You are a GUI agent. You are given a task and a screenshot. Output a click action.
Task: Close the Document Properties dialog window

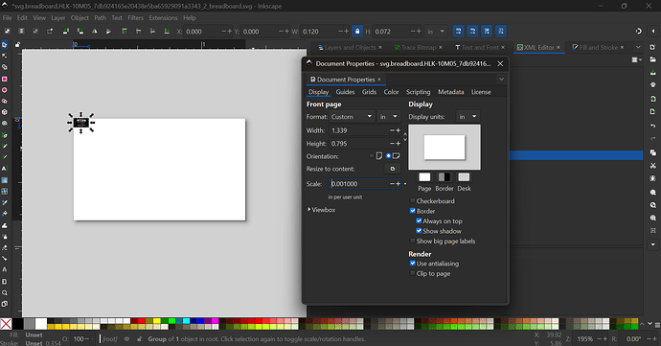click(x=500, y=63)
